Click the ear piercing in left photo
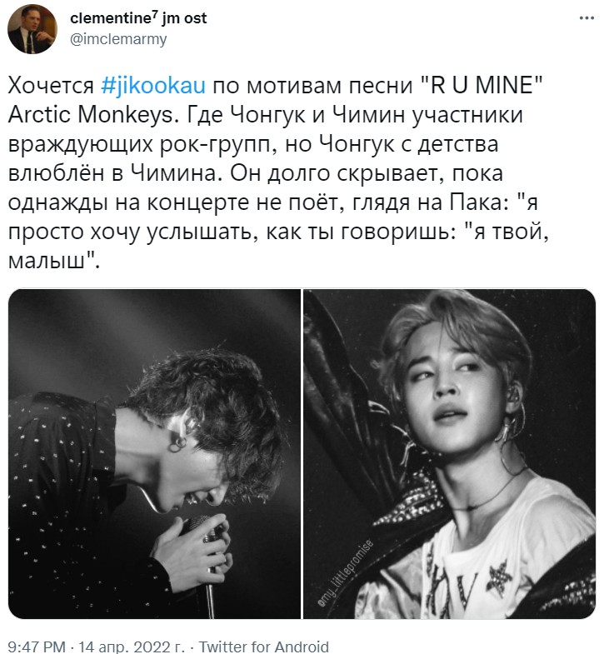This screenshot has height=654, width=614. [178, 443]
